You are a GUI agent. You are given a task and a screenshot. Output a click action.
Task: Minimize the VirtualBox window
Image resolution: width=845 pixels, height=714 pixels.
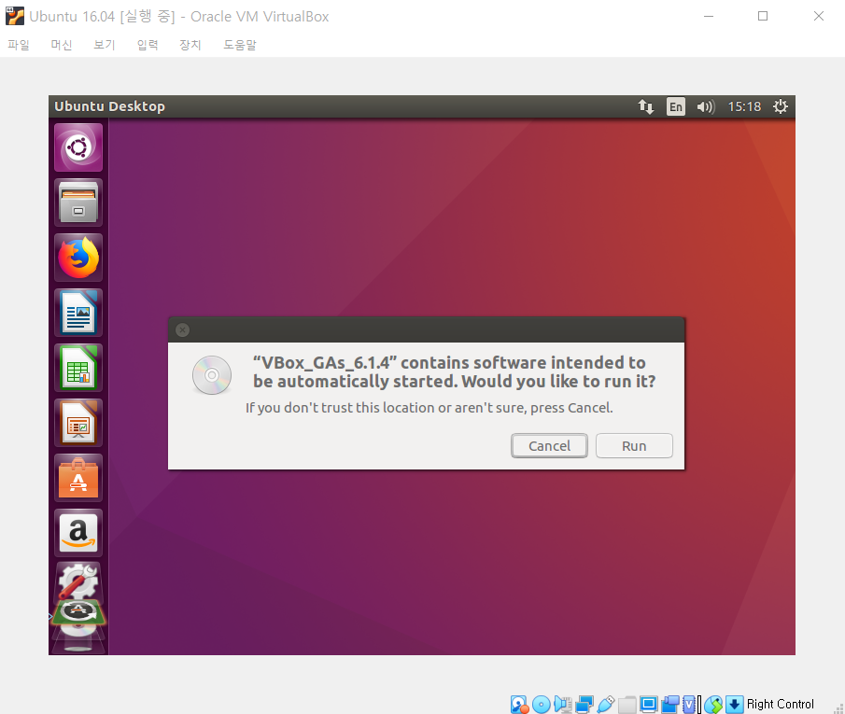[x=709, y=16]
